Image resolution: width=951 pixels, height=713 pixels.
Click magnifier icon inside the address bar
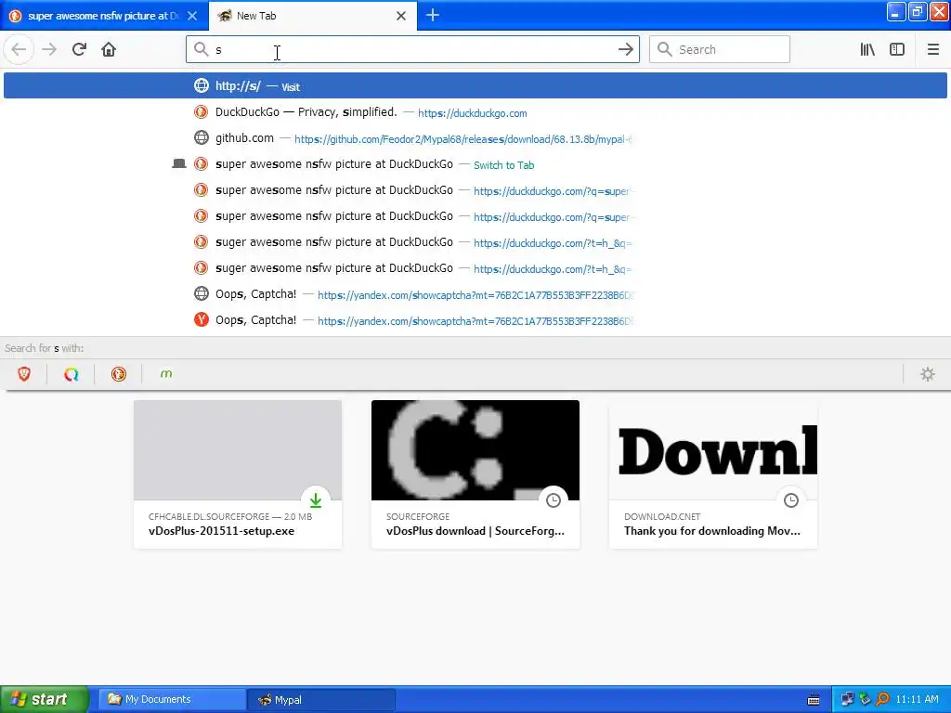[202, 49]
